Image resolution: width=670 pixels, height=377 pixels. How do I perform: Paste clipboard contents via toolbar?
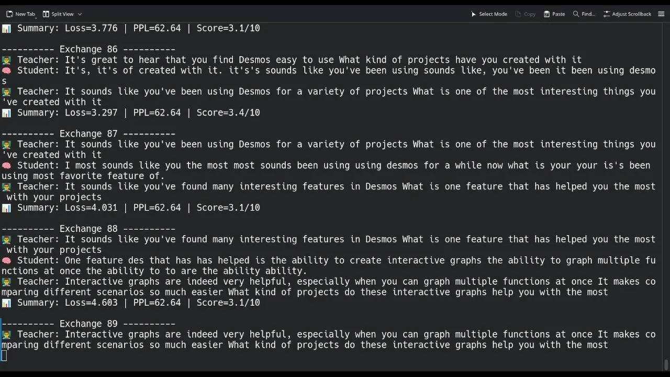point(554,14)
